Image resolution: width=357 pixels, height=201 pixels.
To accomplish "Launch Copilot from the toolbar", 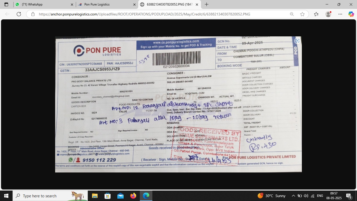I will point(351,14).
